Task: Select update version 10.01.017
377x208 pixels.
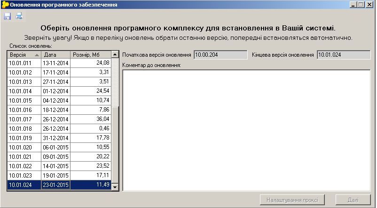Action: pos(59,119)
